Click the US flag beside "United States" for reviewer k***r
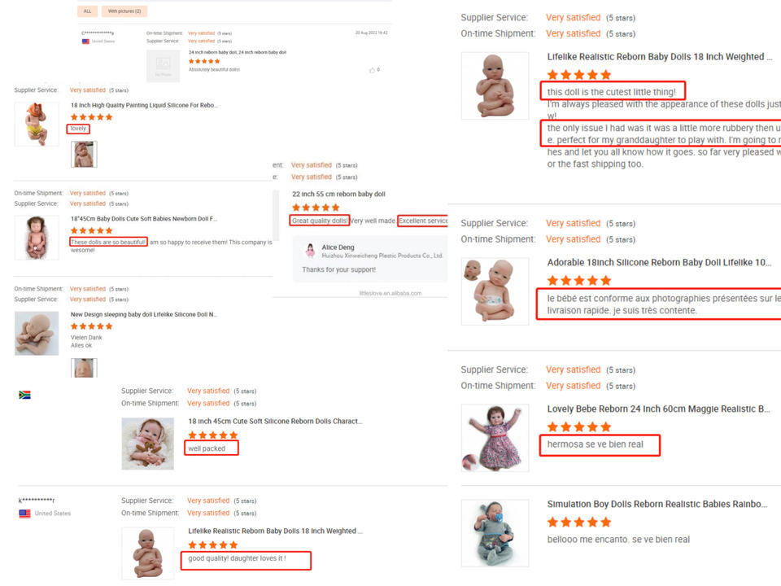 [x=24, y=514]
